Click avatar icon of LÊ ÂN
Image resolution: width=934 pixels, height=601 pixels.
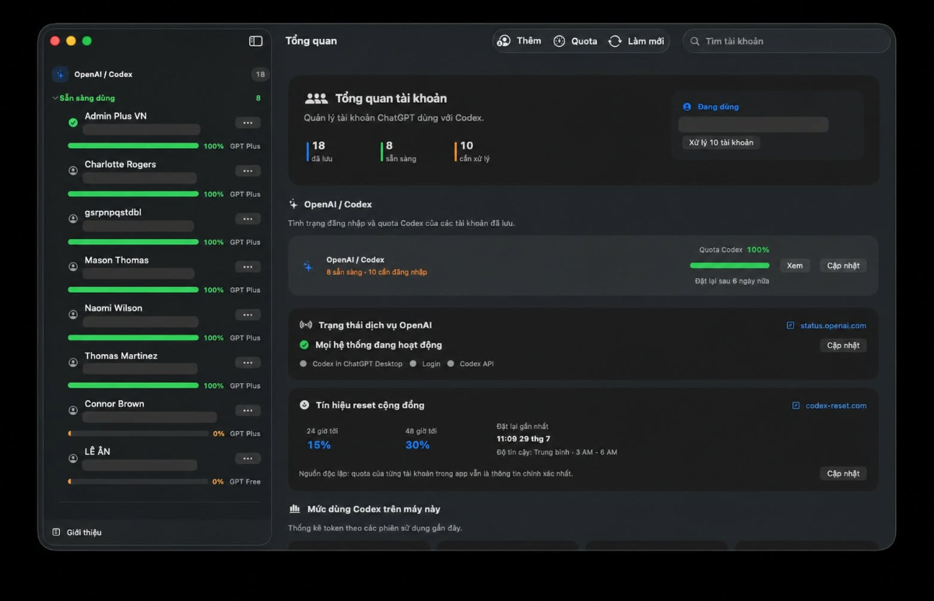point(73,459)
